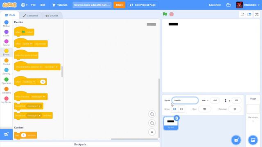Screen dimensions: 262x147
Task: Click the seconds value in wait block
Action: point(24,135)
